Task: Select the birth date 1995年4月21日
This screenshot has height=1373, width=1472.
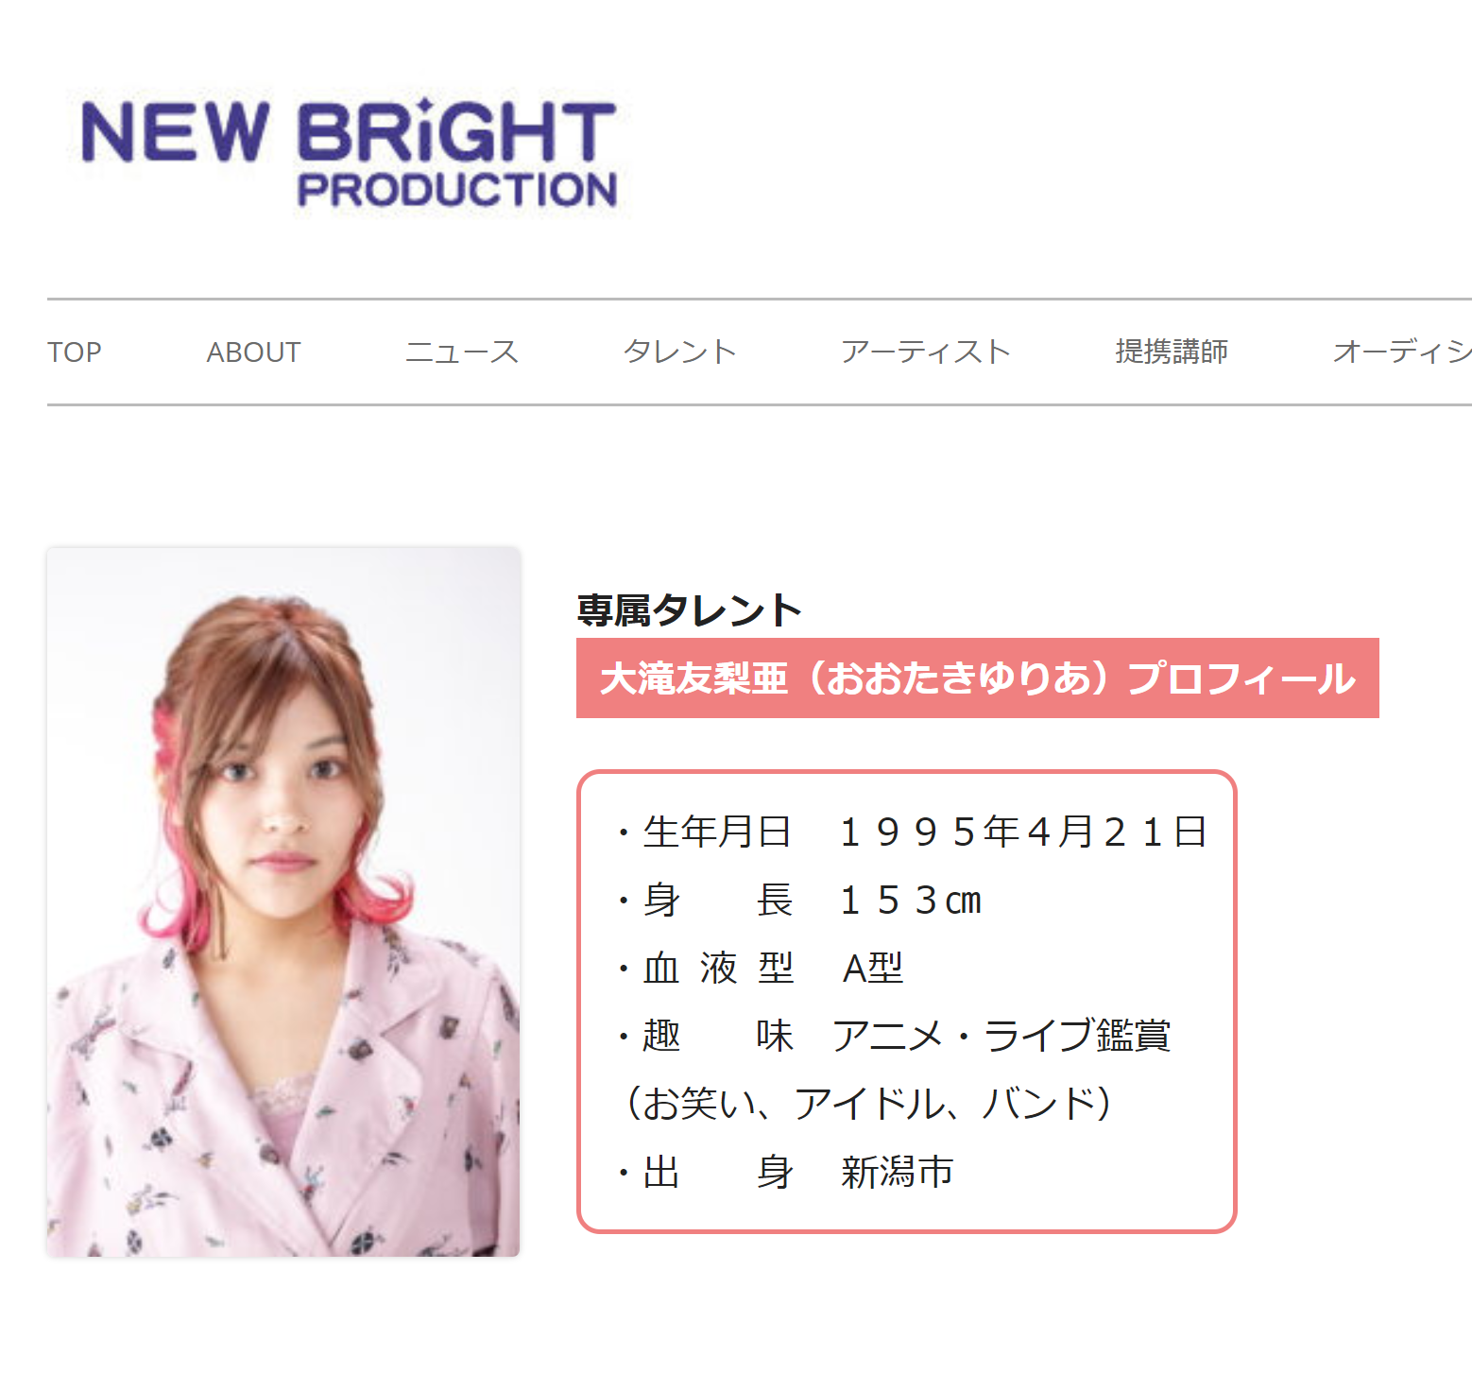Action: 1024,832
